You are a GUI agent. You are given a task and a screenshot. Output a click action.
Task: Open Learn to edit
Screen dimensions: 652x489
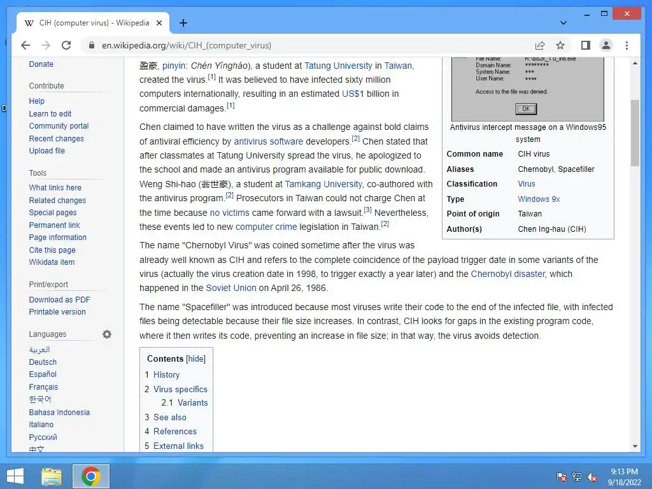coord(50,113)
